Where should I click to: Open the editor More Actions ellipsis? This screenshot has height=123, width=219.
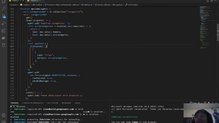(216, 1)
